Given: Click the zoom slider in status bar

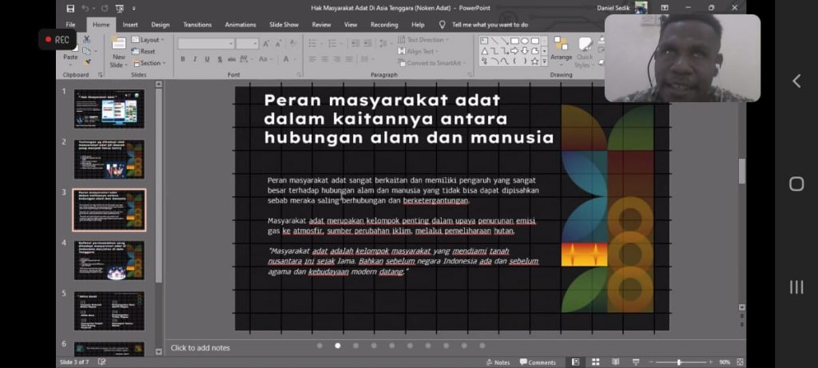Looking at the screenshot, I should click(681, 362).
